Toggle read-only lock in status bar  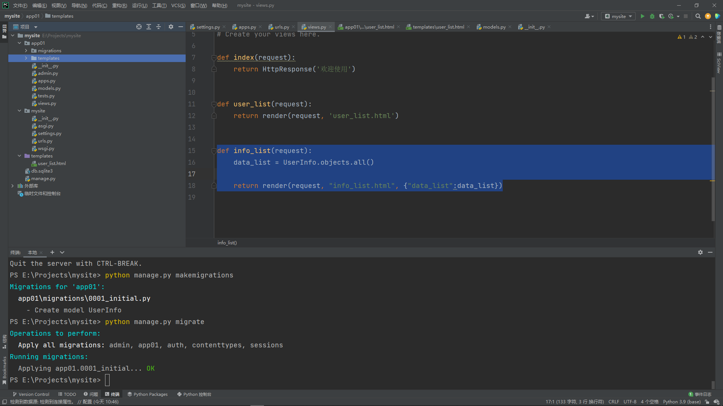tap(707, 402)
